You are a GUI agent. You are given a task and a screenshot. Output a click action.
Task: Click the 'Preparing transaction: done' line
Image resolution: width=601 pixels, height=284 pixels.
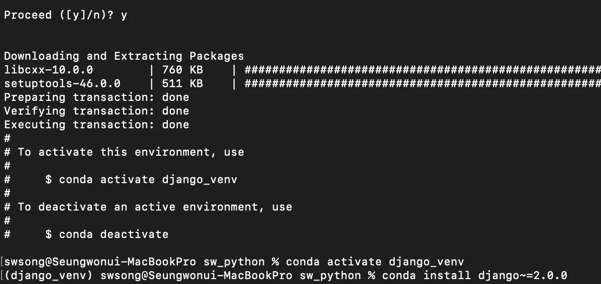pos(96,97)
